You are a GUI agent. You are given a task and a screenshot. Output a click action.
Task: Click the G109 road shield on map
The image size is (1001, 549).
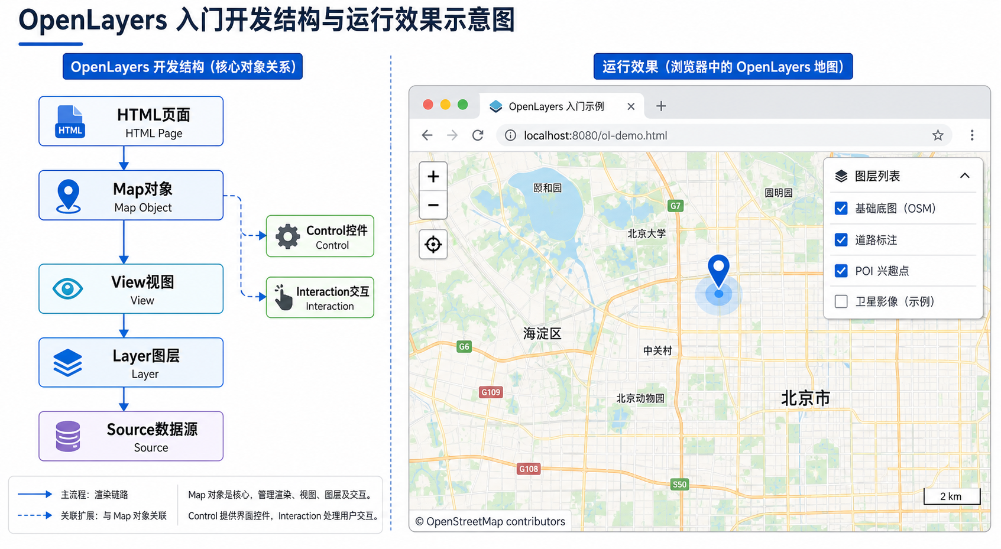coord(491,392)
